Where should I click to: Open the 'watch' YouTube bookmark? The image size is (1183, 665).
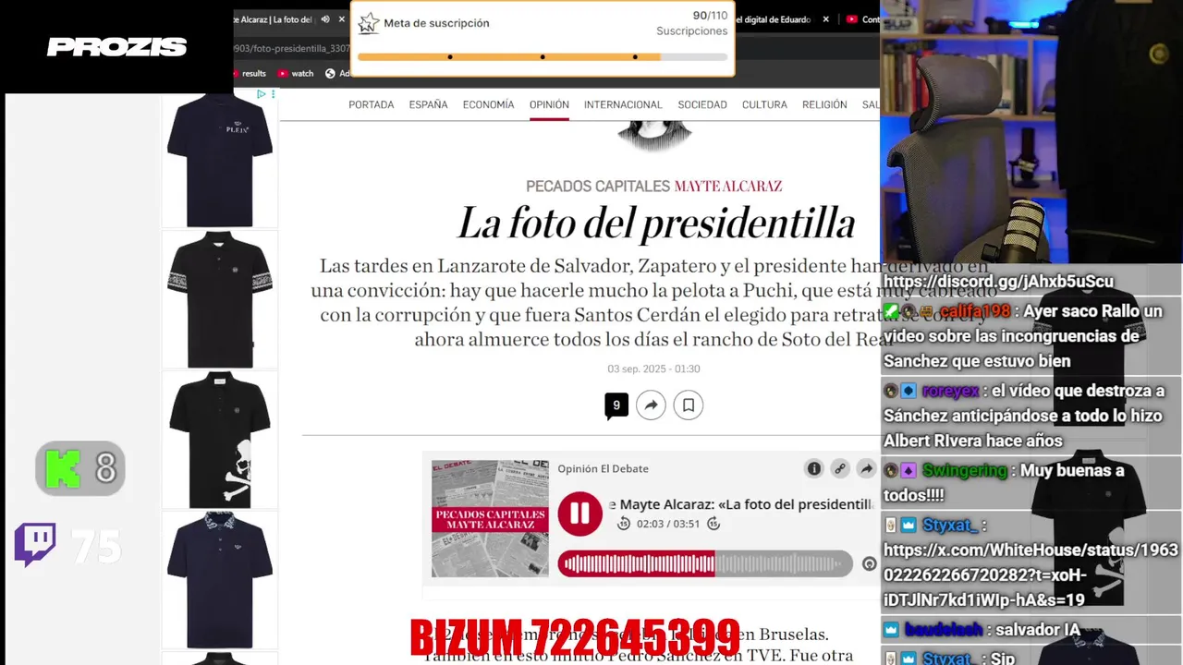pyautogui.click(x=295, y=73)
